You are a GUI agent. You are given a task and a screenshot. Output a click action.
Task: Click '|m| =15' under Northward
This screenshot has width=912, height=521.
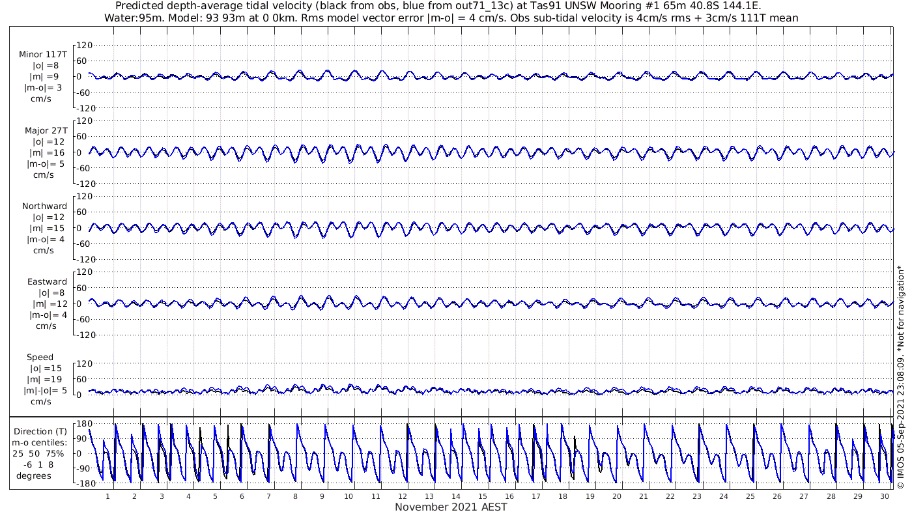(47, 228)
